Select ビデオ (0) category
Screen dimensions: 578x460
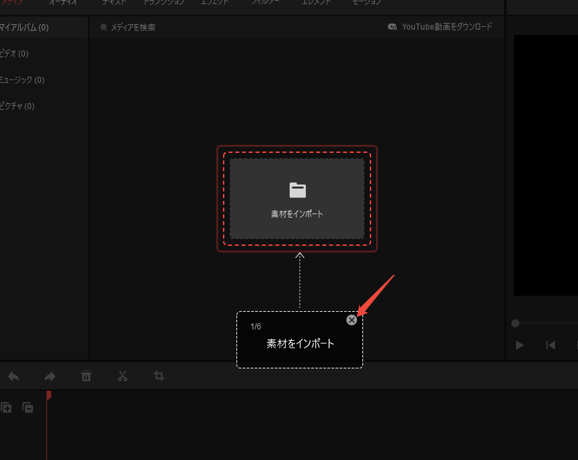(14, 53)
